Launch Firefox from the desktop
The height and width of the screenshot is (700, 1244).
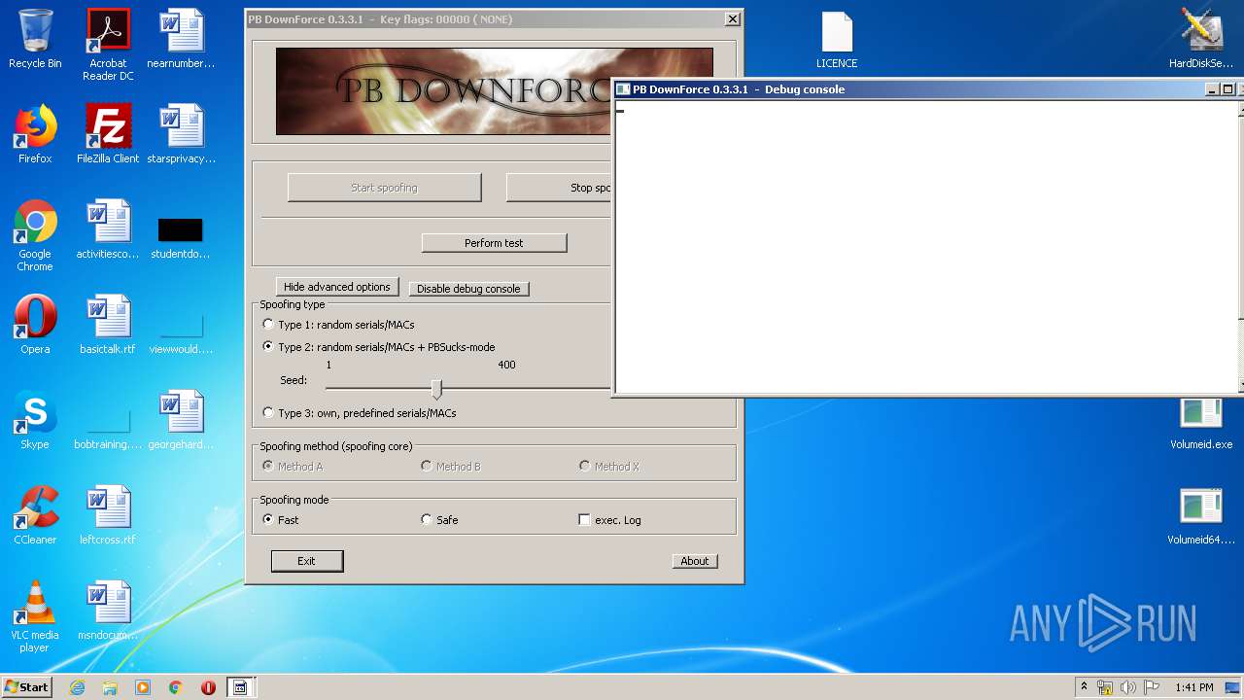coord(35,134)
